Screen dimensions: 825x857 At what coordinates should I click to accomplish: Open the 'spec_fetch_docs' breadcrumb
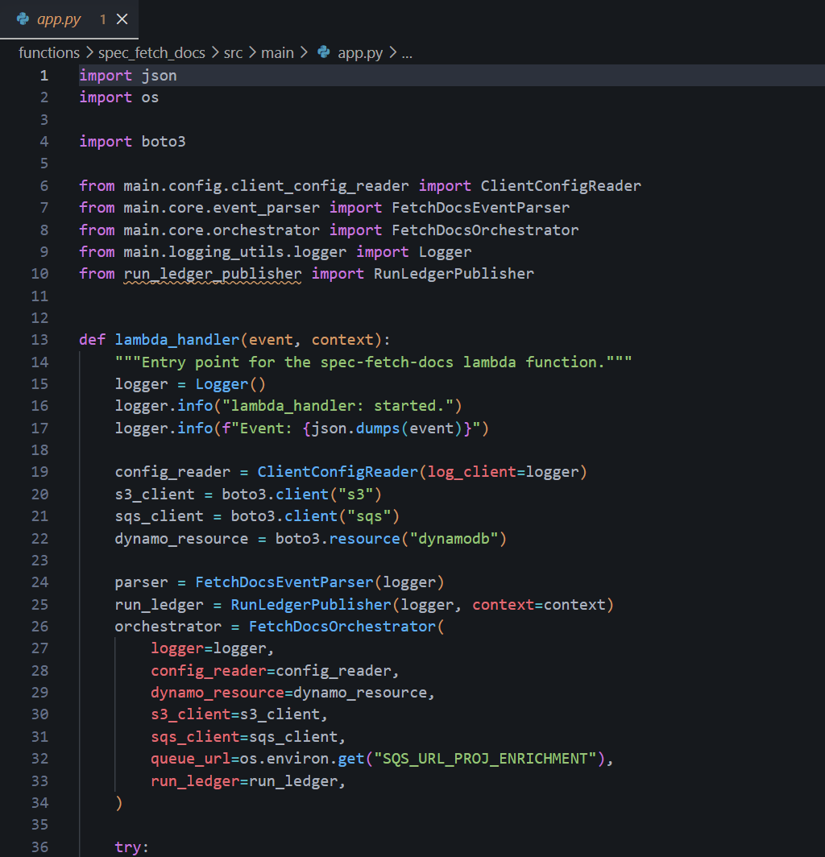151,53
